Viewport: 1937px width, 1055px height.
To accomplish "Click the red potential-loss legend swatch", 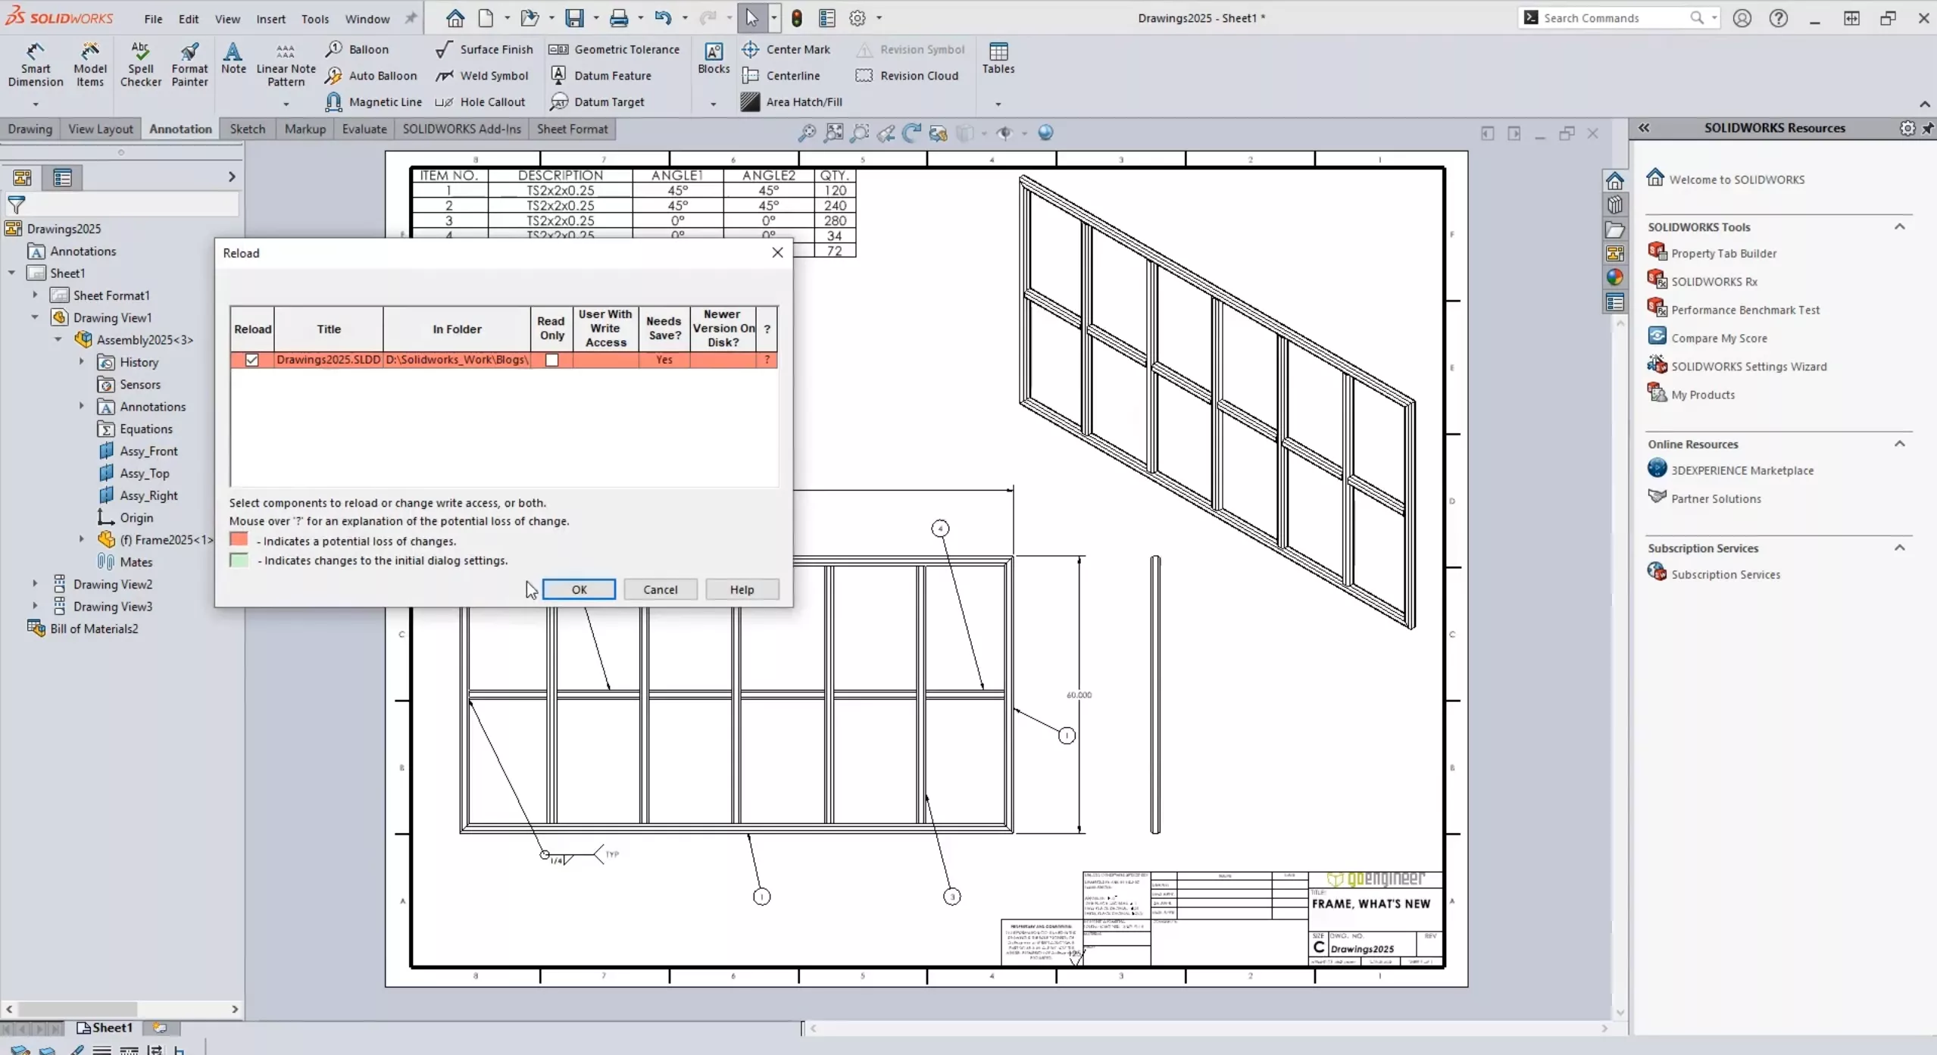I will 239,540.
